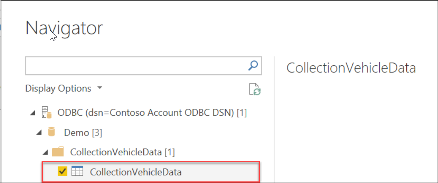Viewport: 438px width, 183px height.
Task: Click the Demo database cylinder icon
Action: click(51, 132)
